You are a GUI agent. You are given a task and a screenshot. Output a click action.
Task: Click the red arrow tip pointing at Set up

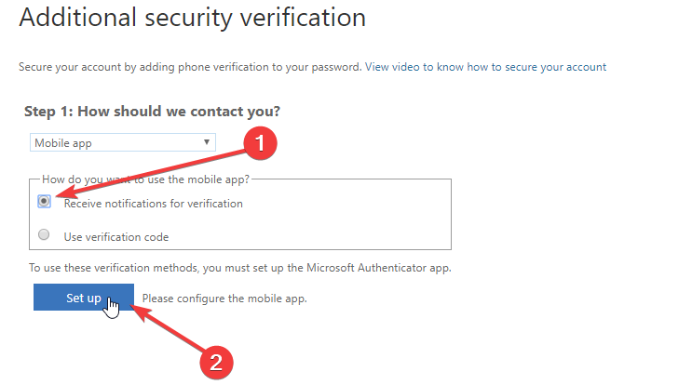(x=138, y=310)
